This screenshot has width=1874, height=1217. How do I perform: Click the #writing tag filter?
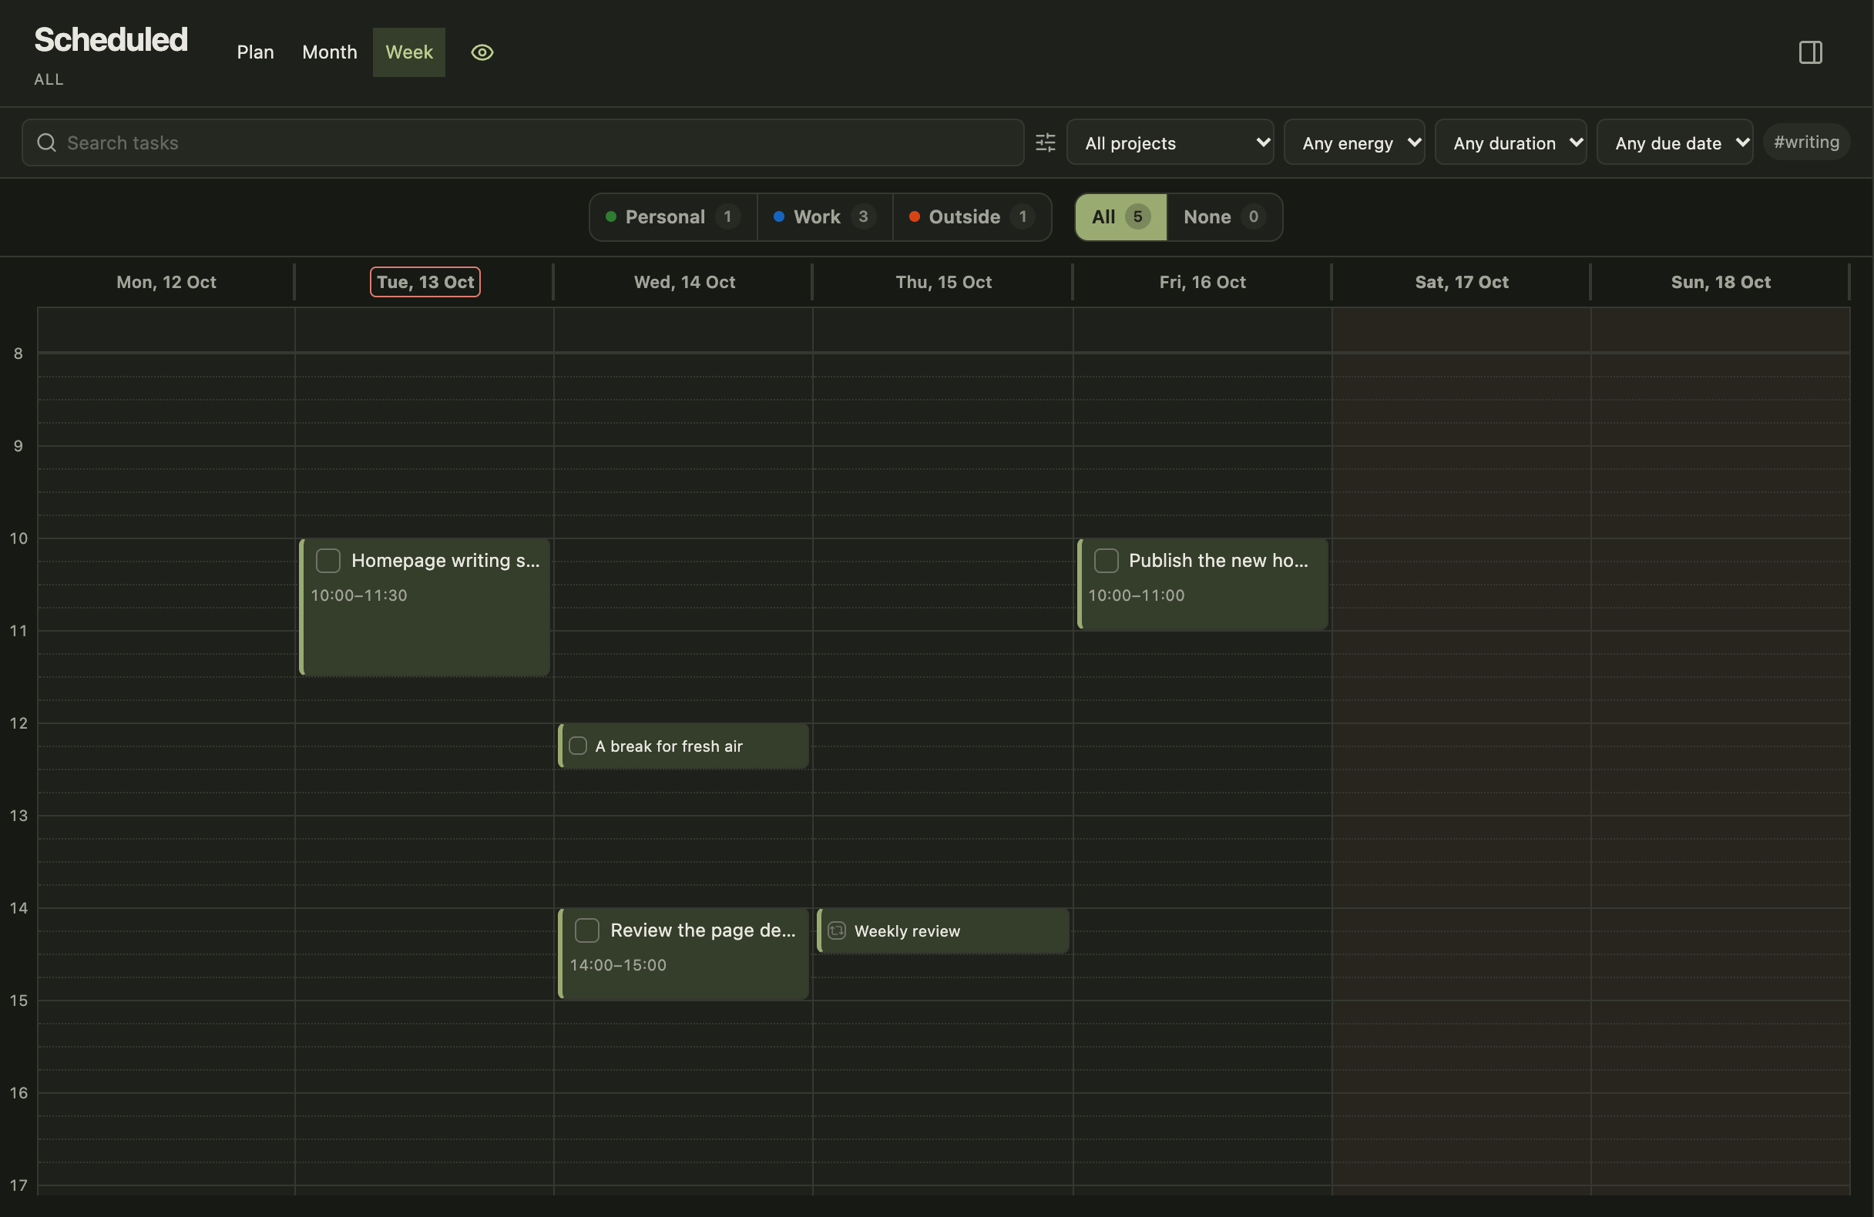1806,142
